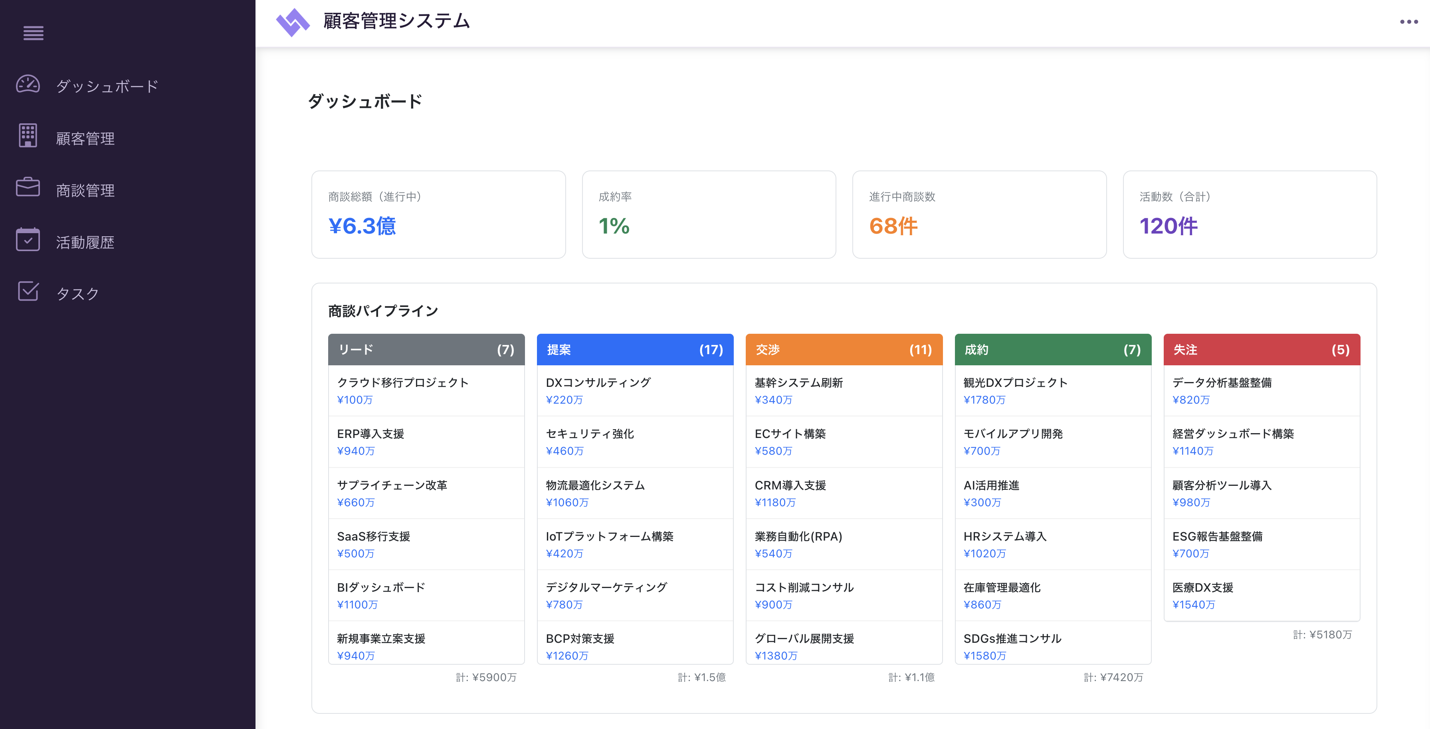The image size is (1430, 729).
Task: Open the クラウド移行プロジェクト deal card
Action: (x=426, y=390)
